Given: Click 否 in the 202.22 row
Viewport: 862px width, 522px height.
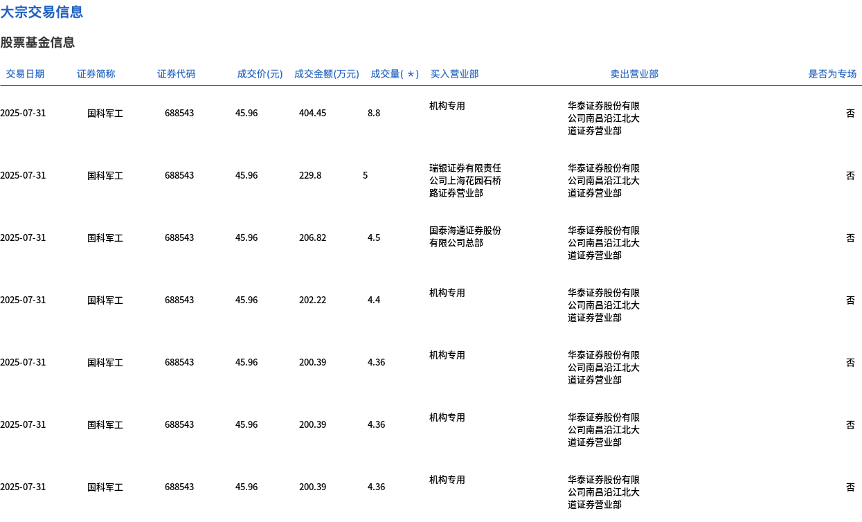Looking at the screenshot, I should [850, 300].
